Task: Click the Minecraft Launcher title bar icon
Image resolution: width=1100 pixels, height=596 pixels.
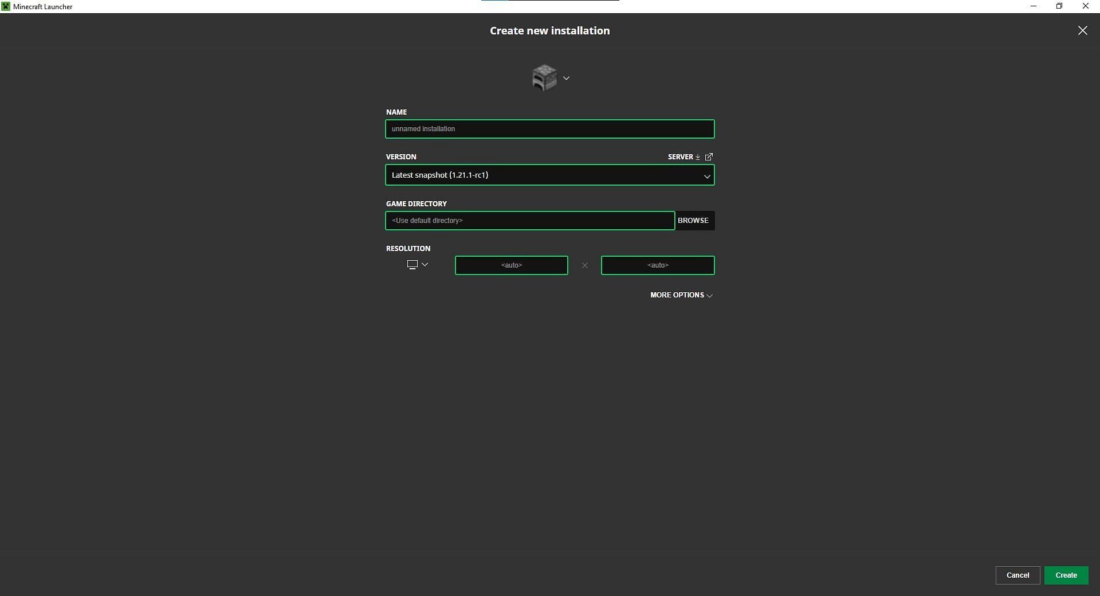Action: click(6, 6)
